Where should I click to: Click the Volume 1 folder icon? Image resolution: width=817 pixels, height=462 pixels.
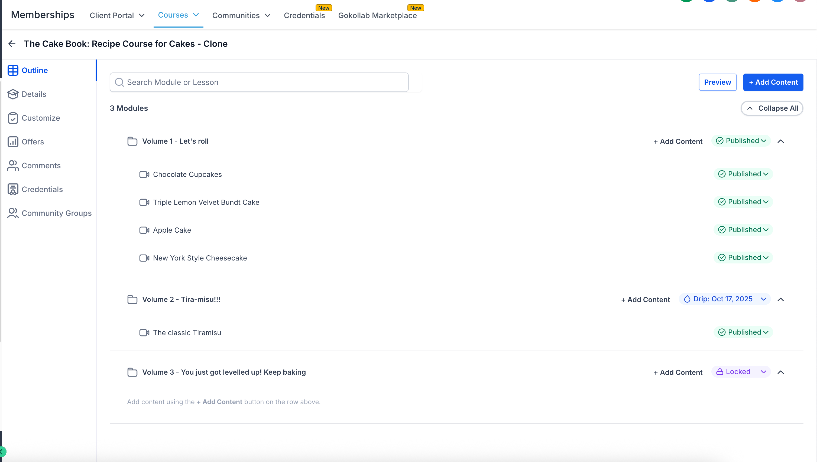click(x=132, y=141)
